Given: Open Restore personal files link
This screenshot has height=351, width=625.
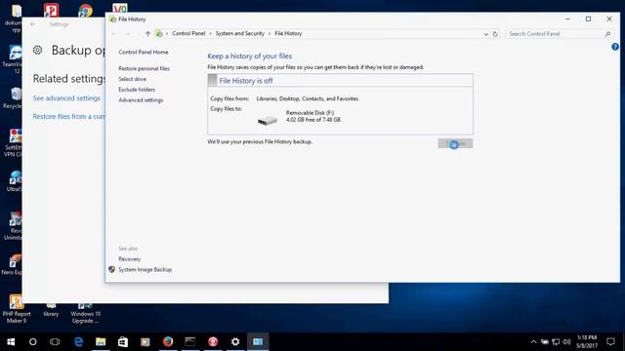Looking at the screenshot, I should pyautogui.click(x=144, y=68).
